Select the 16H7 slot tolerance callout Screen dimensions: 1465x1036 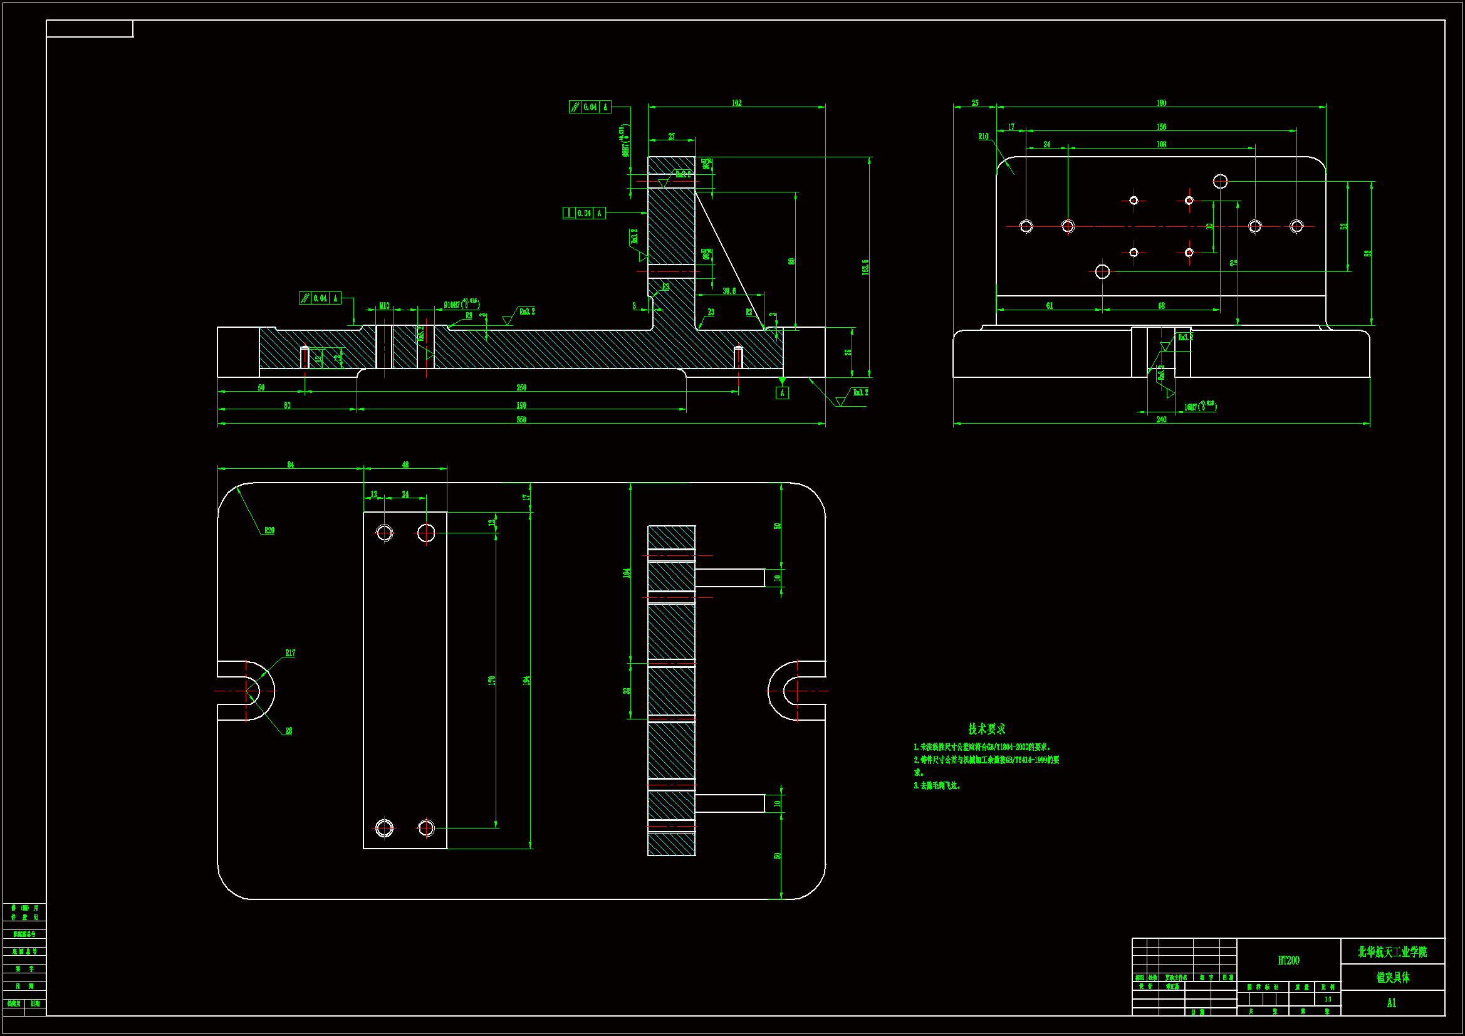pyautogui.click(x=1199, y=406)
